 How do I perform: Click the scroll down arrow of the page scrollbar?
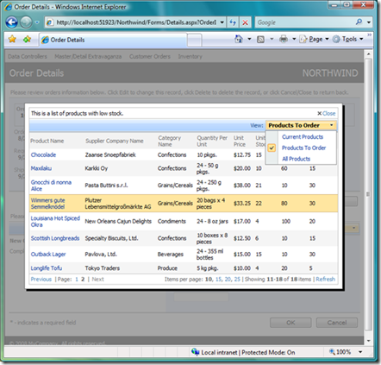click(368, 341)
